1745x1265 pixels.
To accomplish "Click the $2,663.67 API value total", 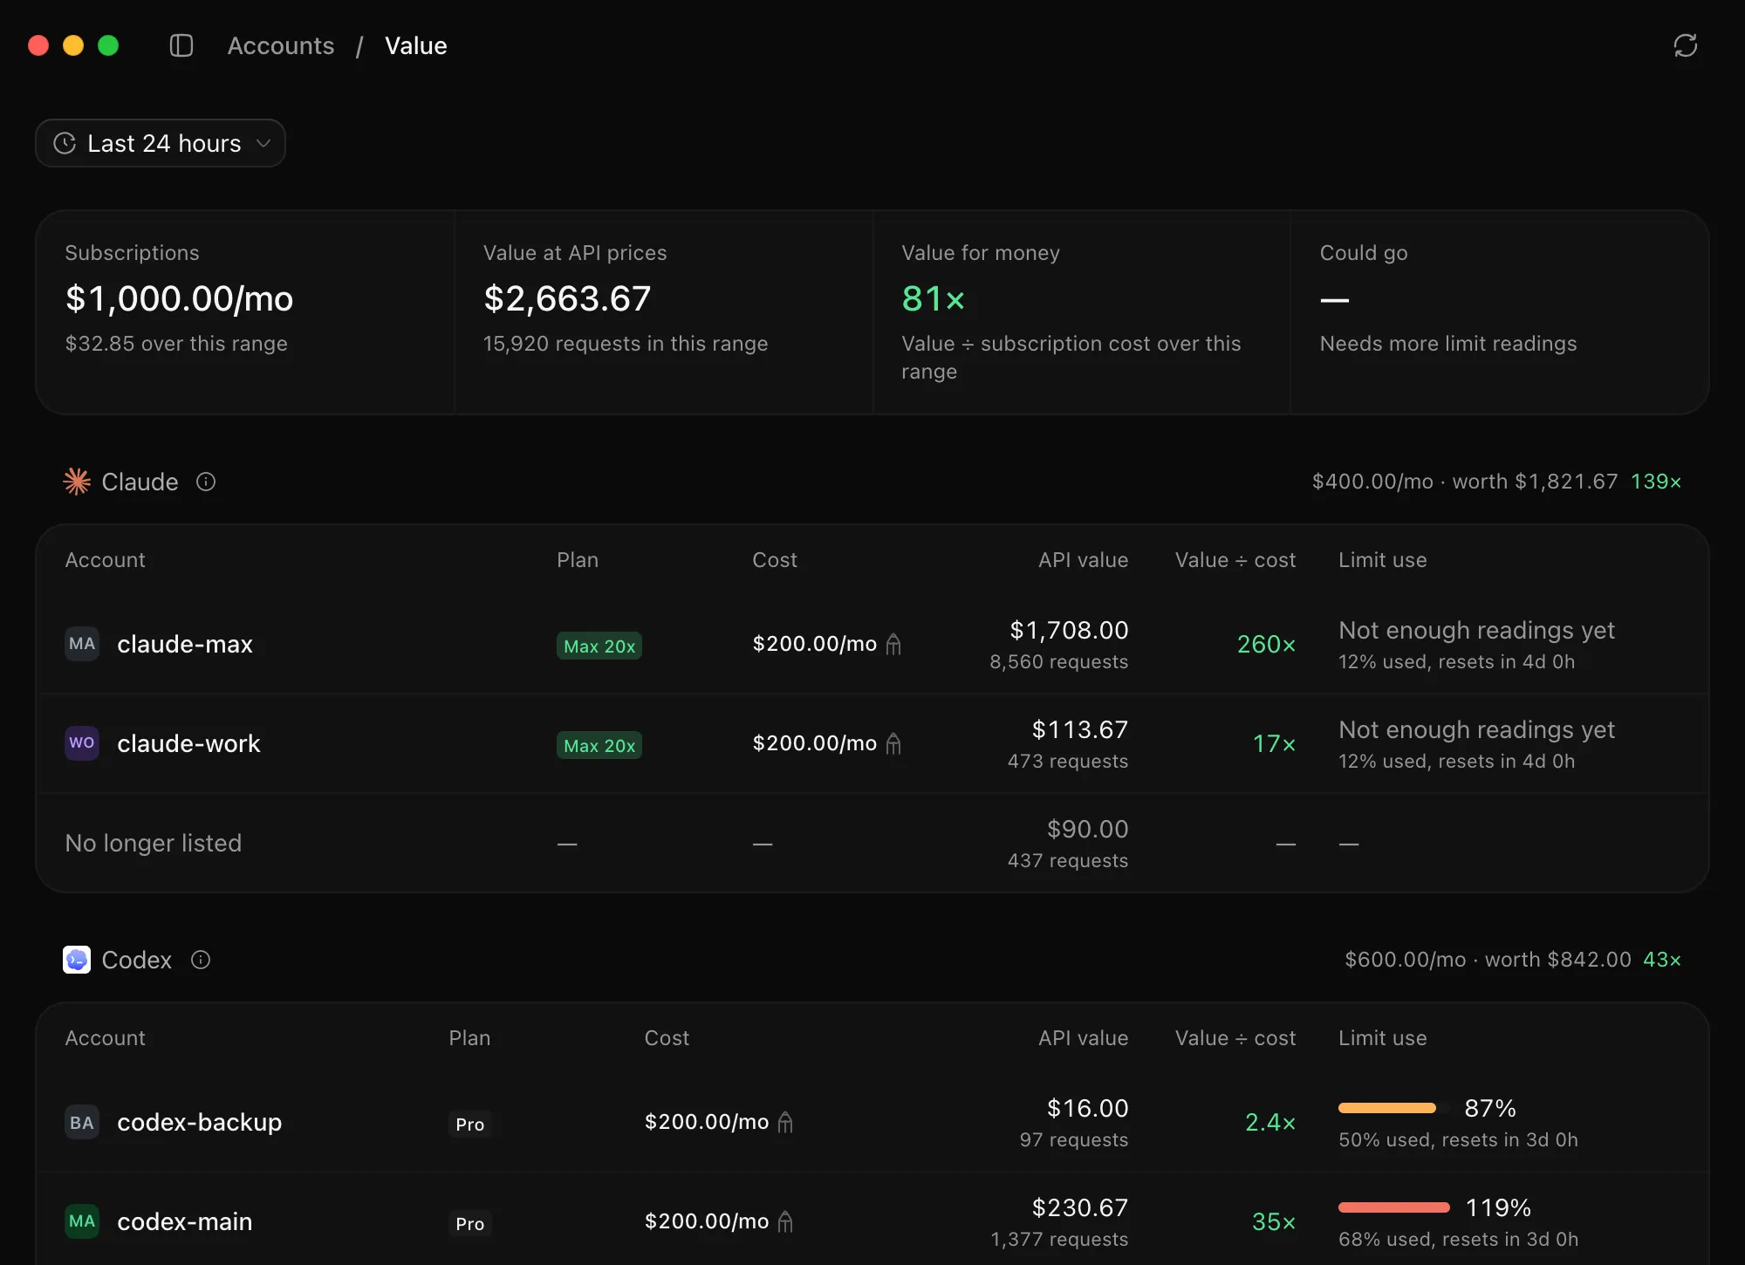I will [x=567, y=298].
